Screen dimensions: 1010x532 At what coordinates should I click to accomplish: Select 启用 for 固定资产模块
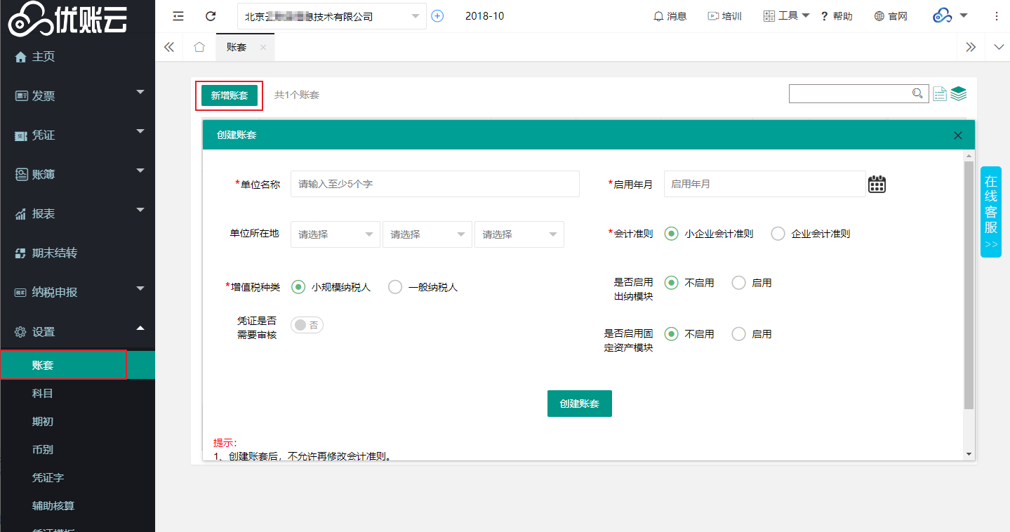tap(752, 334)
